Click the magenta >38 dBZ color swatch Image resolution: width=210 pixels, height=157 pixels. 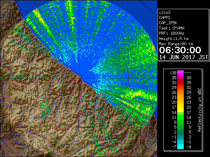click(x=180, y=73)
